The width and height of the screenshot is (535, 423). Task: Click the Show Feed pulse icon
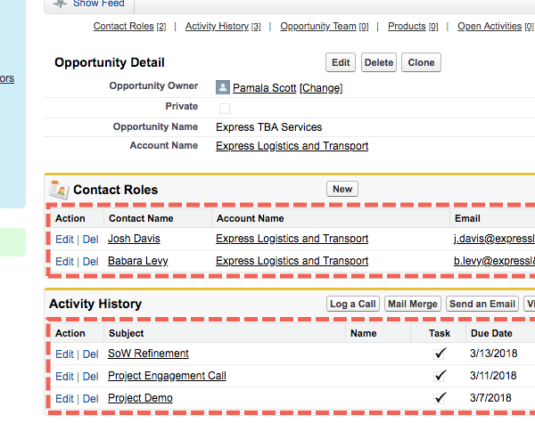coord(60,4)
